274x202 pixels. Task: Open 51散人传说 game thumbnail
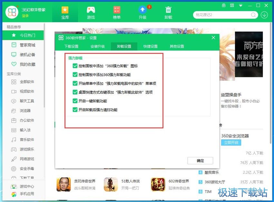tap(111, 185)
